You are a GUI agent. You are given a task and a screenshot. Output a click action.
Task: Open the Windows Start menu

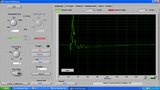point(6,88)
